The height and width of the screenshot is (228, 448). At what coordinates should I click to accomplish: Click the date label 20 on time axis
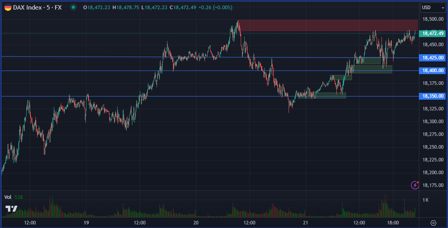click(x=196, y=222)
